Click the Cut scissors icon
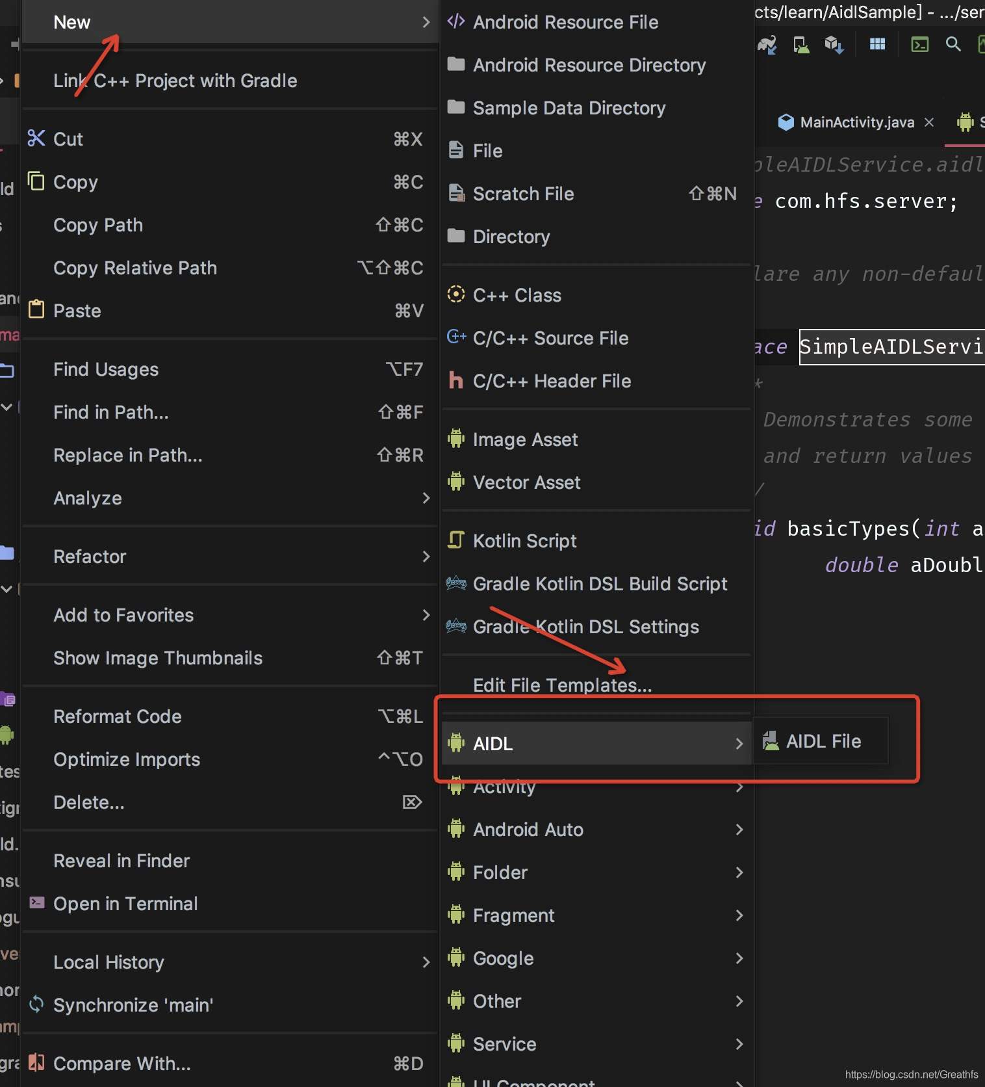The height and width of the screenshot is (1087, 985). coord(36,138)
